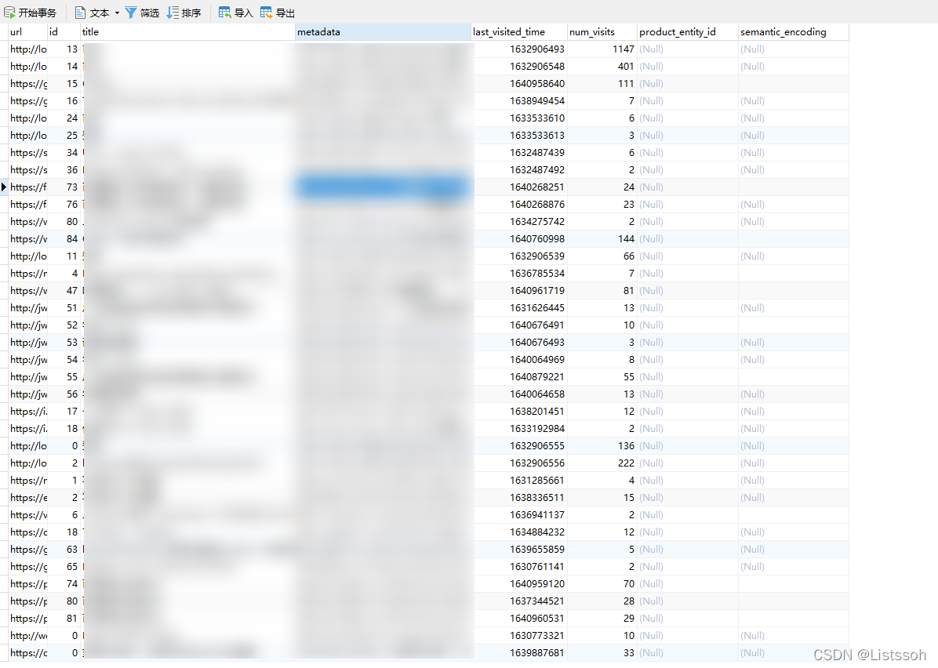Click the cell with value 1640268251
Viewport: 938px width, 668px height.
pyautogui.click(x=519, y=187)
